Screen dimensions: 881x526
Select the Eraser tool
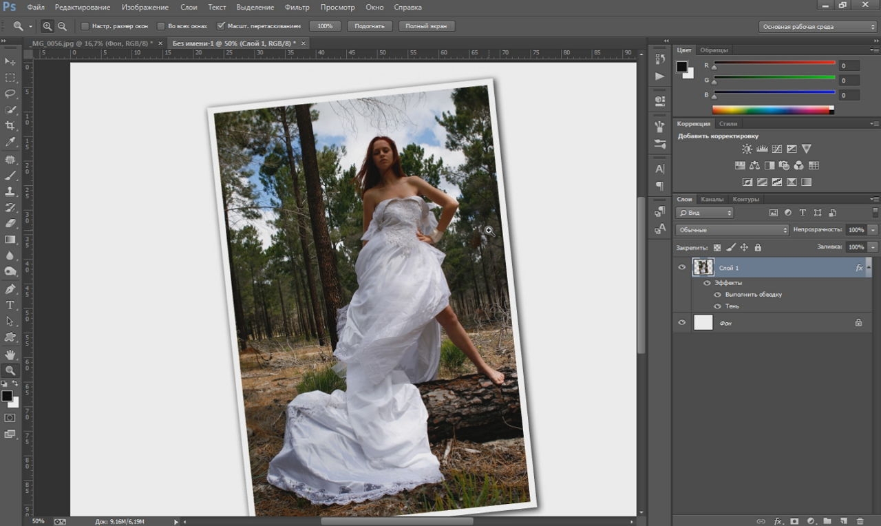click(x=10, y=223)
